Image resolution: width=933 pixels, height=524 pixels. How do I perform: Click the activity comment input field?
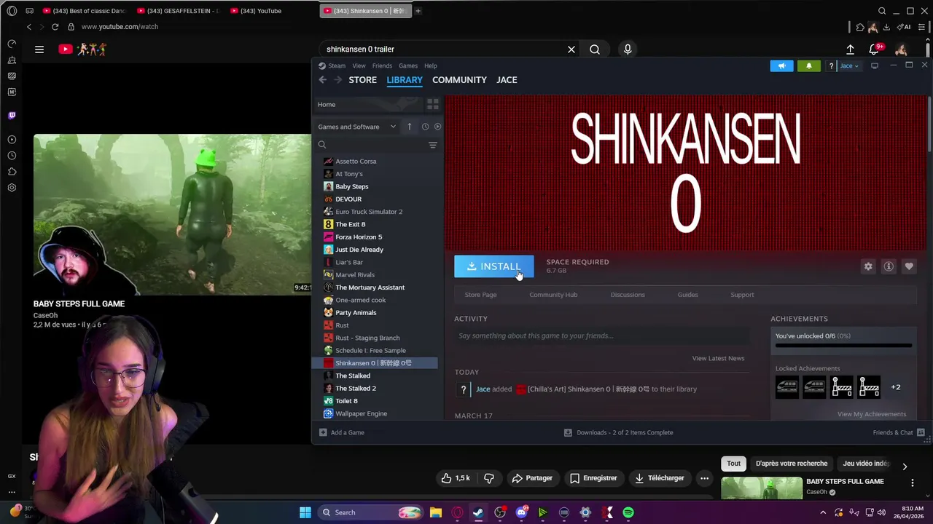[x=602, y=336]
